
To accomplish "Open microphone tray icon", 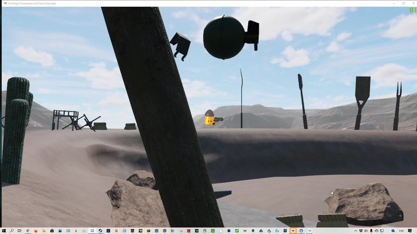I will [371, 231].
